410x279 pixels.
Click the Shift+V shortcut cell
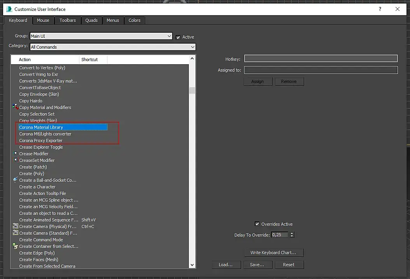coord(89,220)
